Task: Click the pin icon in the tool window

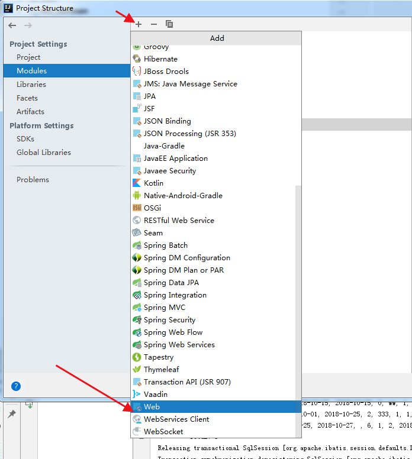Action: tap(12, 414)
